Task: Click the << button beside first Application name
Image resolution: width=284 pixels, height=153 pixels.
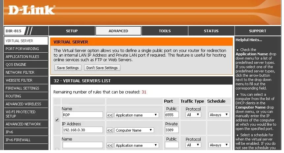Action: 110,115
